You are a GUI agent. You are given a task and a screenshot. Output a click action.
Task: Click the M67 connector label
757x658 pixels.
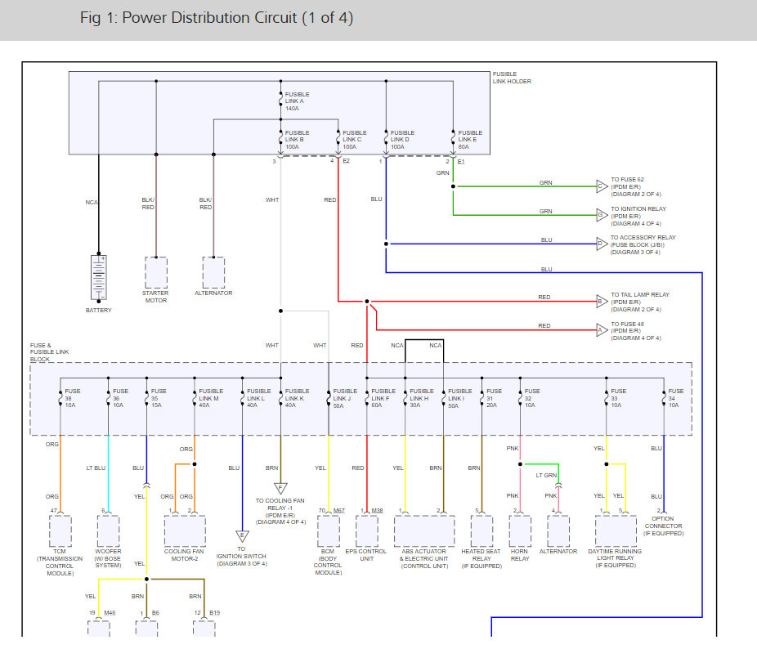(339, 510)
